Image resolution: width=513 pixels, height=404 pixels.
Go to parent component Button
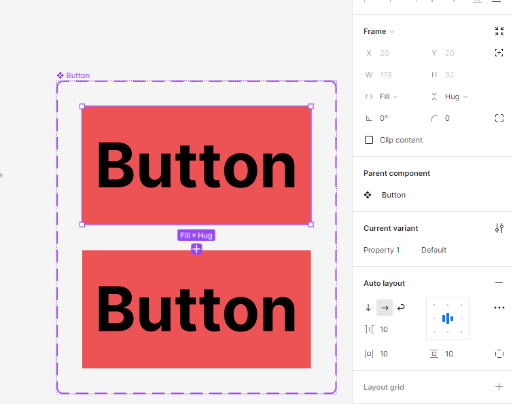coord(393,195)
